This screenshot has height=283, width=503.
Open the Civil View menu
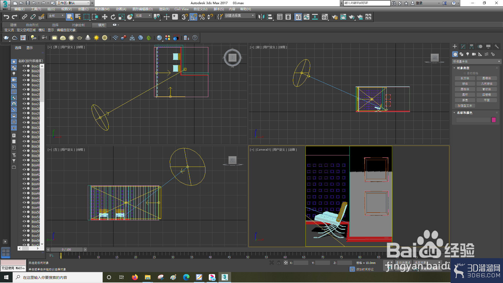point(181,9)
